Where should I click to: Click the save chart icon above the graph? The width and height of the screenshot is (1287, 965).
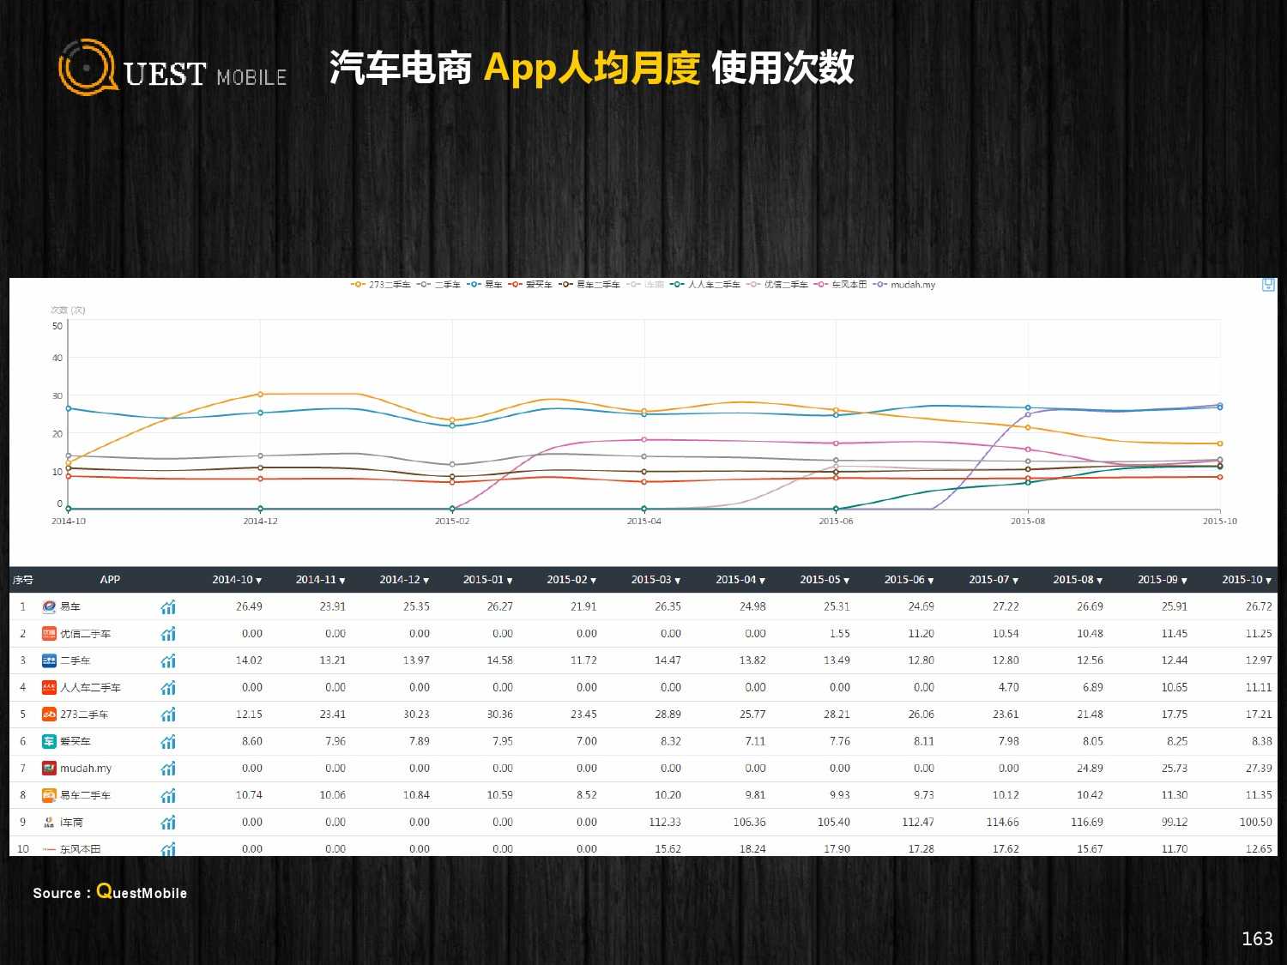point(1268,285)
